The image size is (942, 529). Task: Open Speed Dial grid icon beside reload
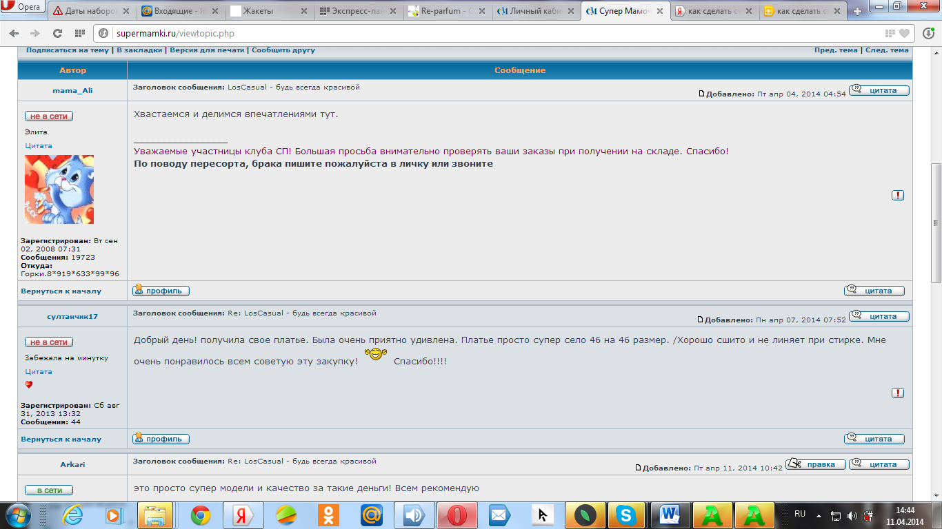coord(79,33)
